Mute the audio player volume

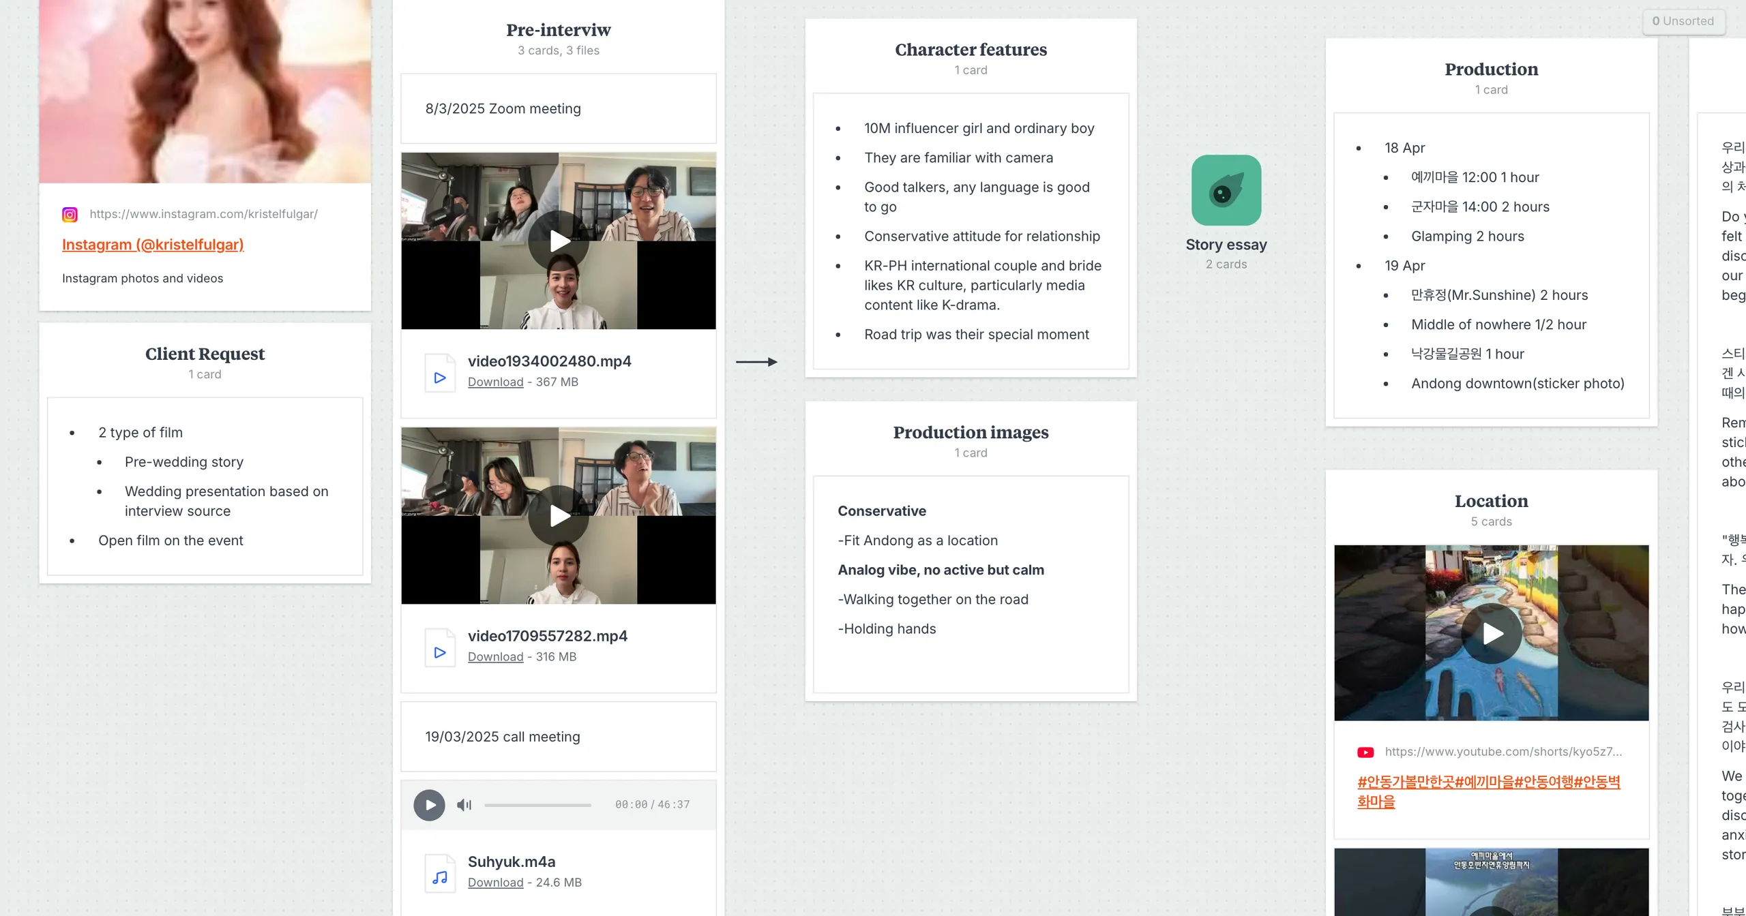pos(464,805)
